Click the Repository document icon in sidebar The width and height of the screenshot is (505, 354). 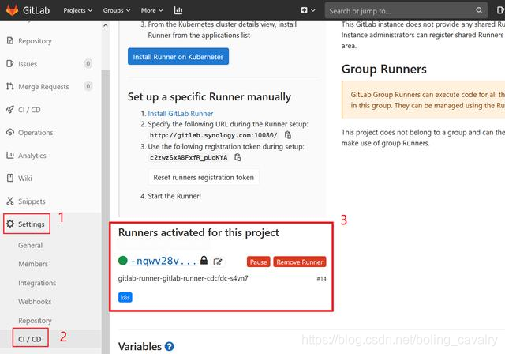(x=10, y=40)
